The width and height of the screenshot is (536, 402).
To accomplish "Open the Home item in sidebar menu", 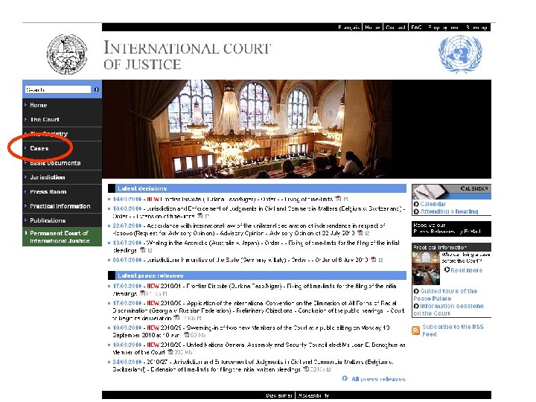I will pyautogui.click(x=62, y=105).
